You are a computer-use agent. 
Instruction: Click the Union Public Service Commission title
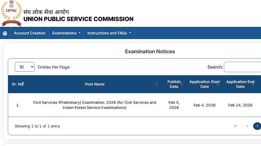78,19
